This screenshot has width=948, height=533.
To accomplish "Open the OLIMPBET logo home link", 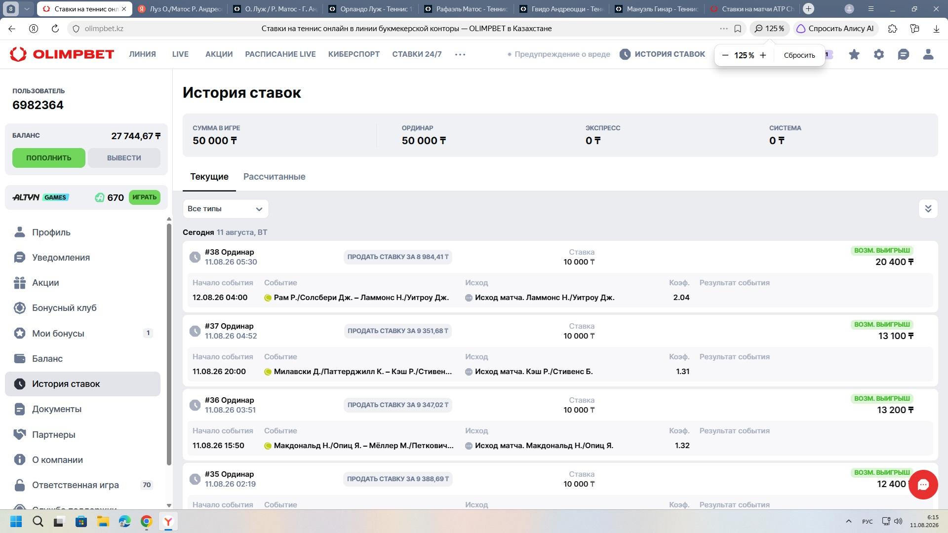I will [62, 54].
